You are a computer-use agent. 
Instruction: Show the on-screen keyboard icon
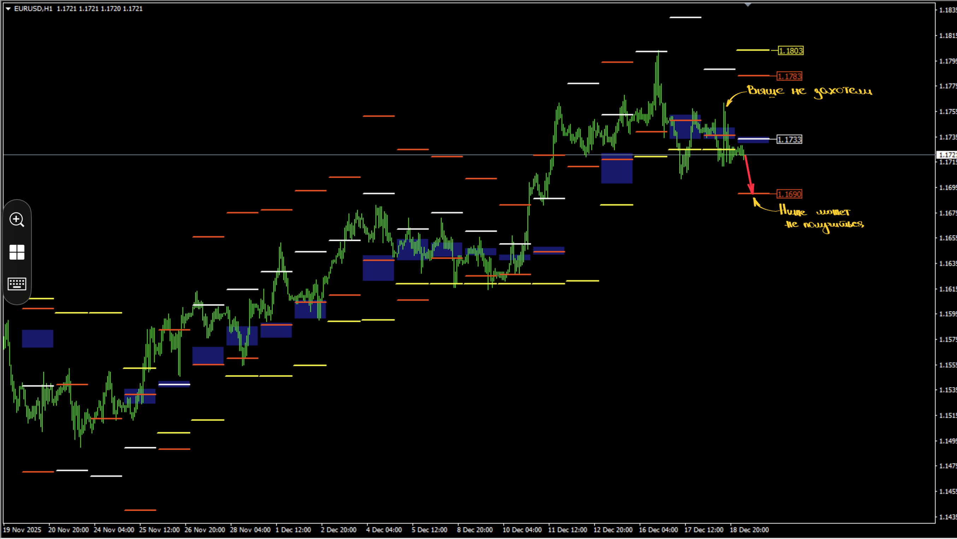pyautogui.click(x=17, y=284)
